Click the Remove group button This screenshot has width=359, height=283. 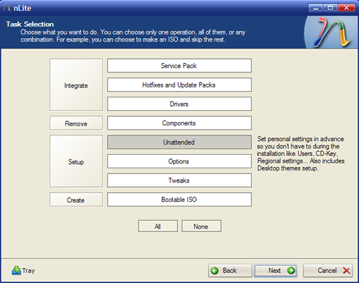tap(76, 123)
